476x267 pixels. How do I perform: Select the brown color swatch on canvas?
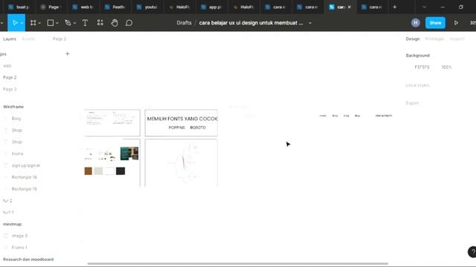[x=88, y=171]
